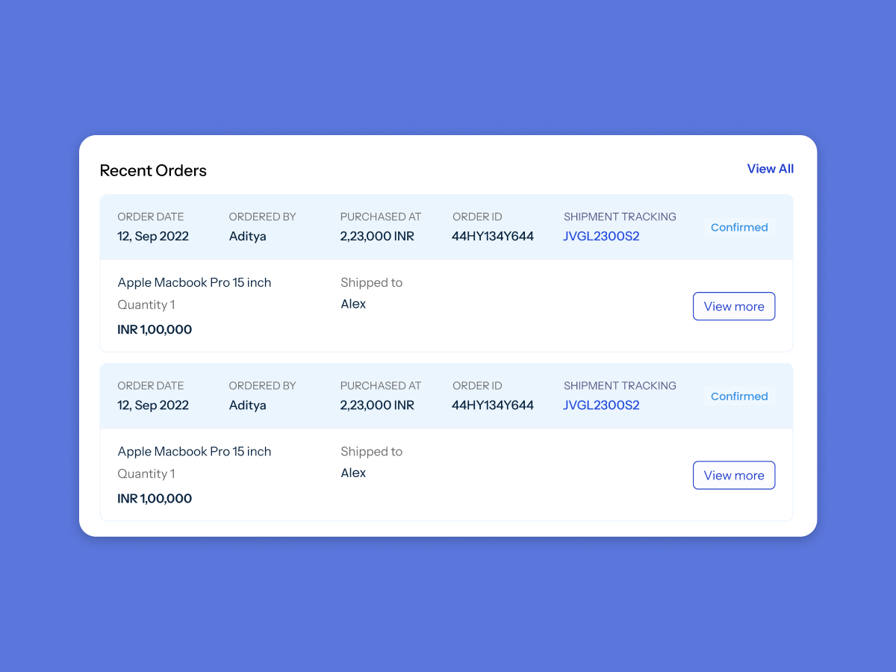Select Apple Macbook Pro 15 inch in second order
This screenshot has width=896, height=672.
[194, 451]
